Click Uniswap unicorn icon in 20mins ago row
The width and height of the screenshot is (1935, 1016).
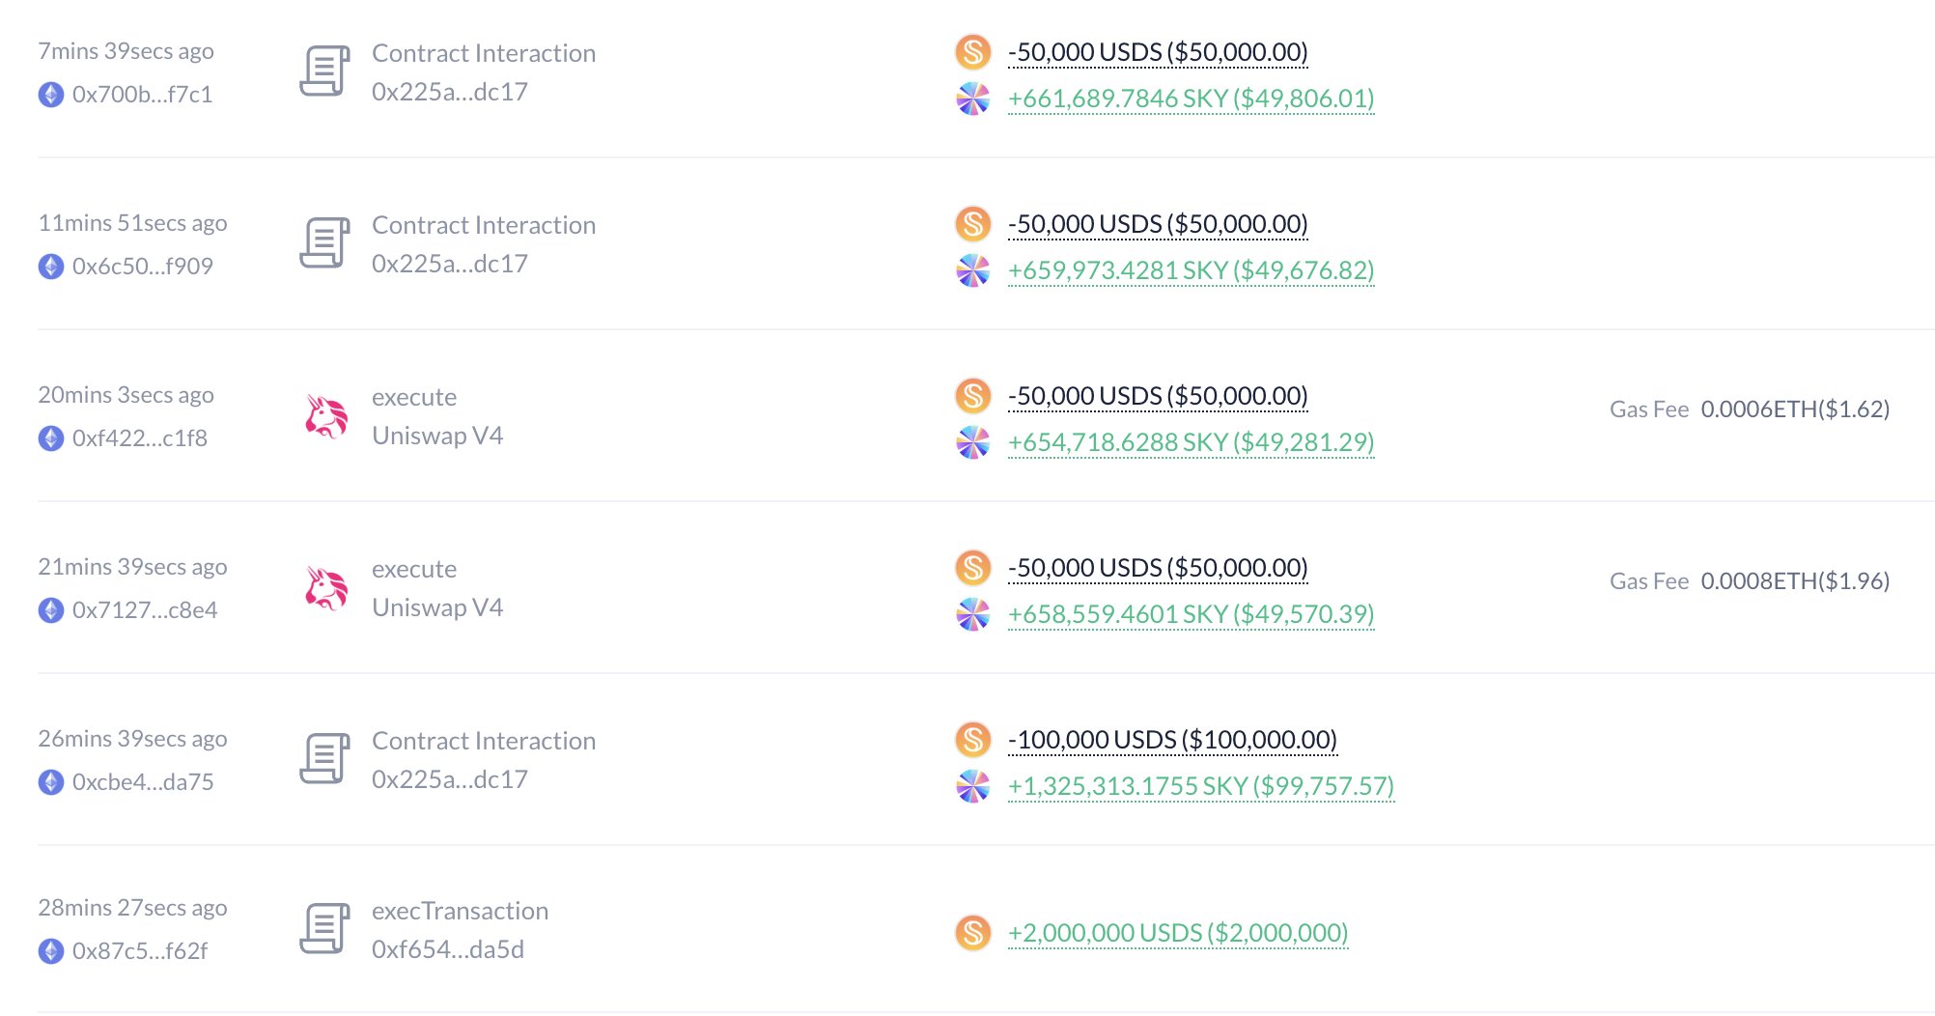point(325,416)
